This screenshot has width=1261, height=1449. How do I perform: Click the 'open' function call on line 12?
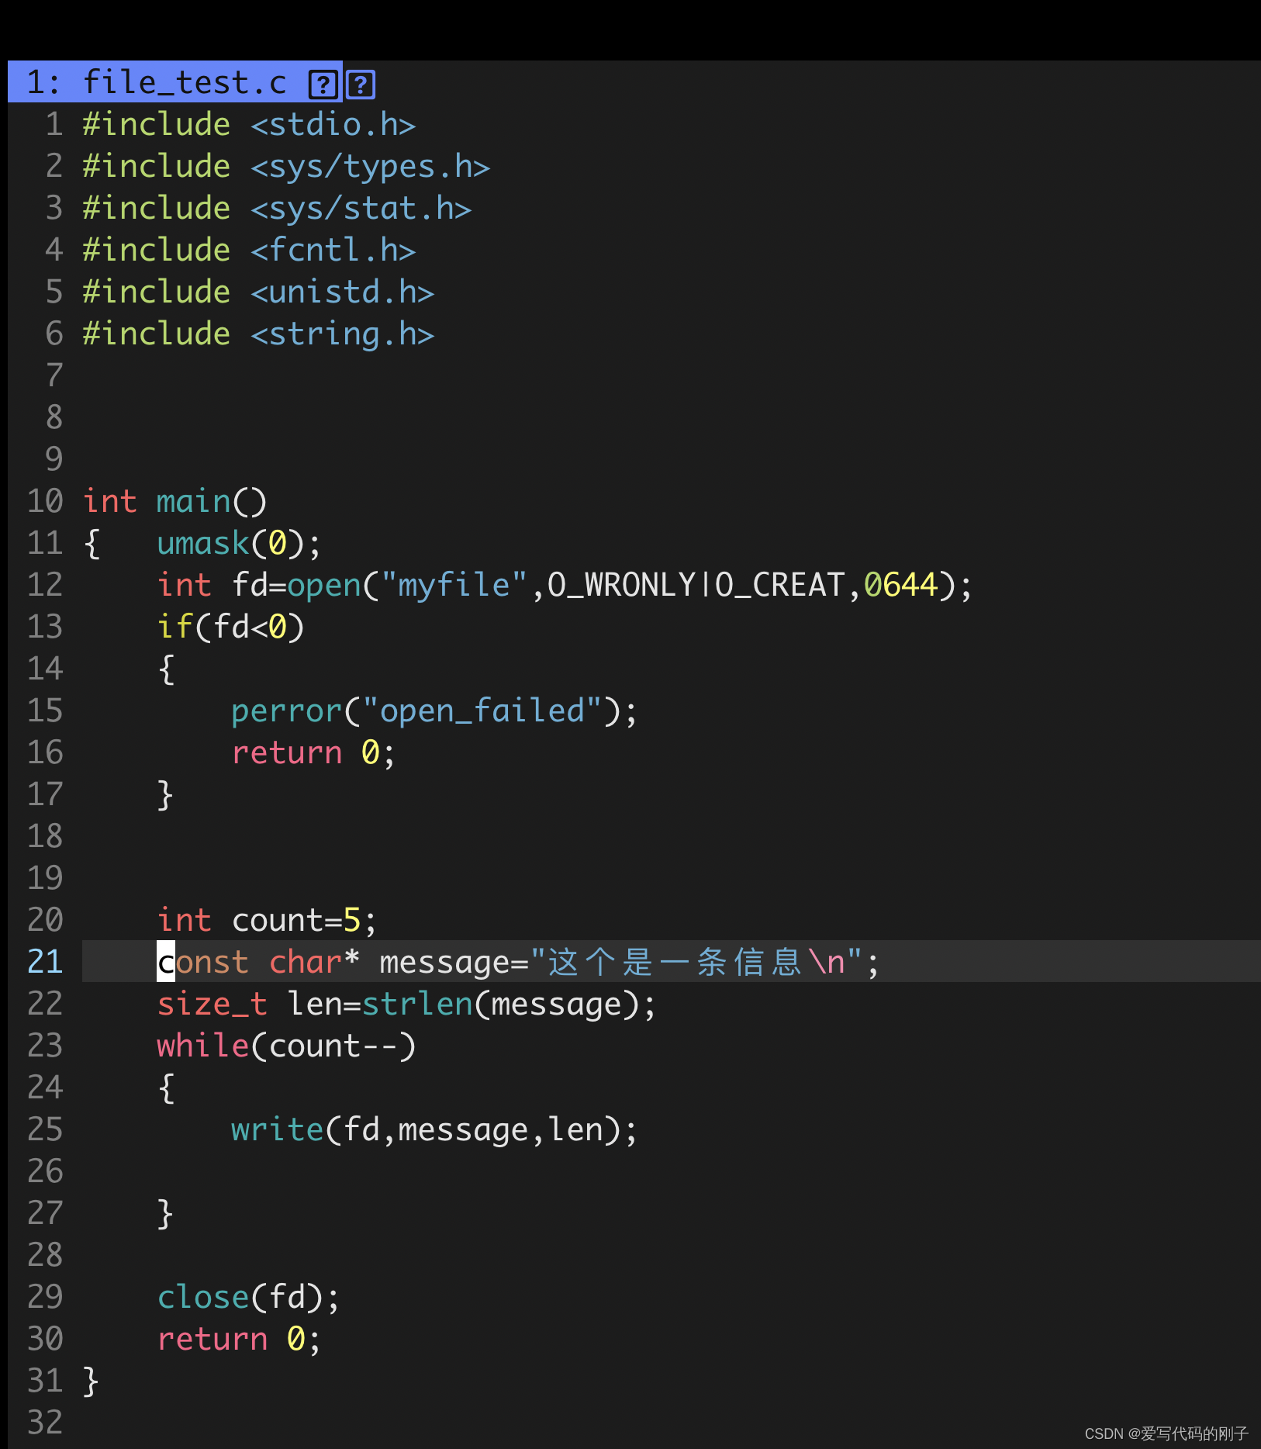pyautogui.click(x=324, y=586)
